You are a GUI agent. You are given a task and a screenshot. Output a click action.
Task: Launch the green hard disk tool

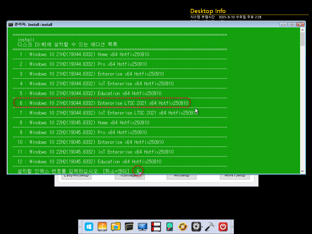[x=169, y=227]
